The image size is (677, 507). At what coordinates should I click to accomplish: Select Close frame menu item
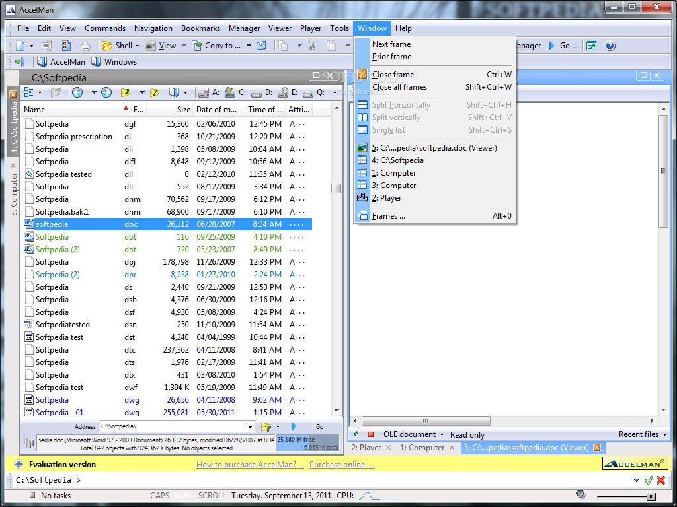(x=435, y=74)
